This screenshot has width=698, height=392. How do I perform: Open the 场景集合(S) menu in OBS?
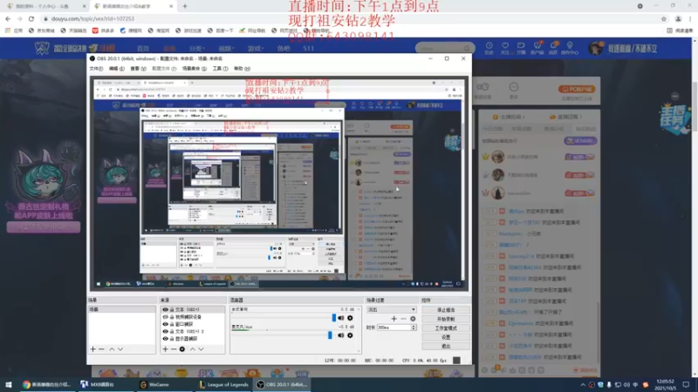194,69
